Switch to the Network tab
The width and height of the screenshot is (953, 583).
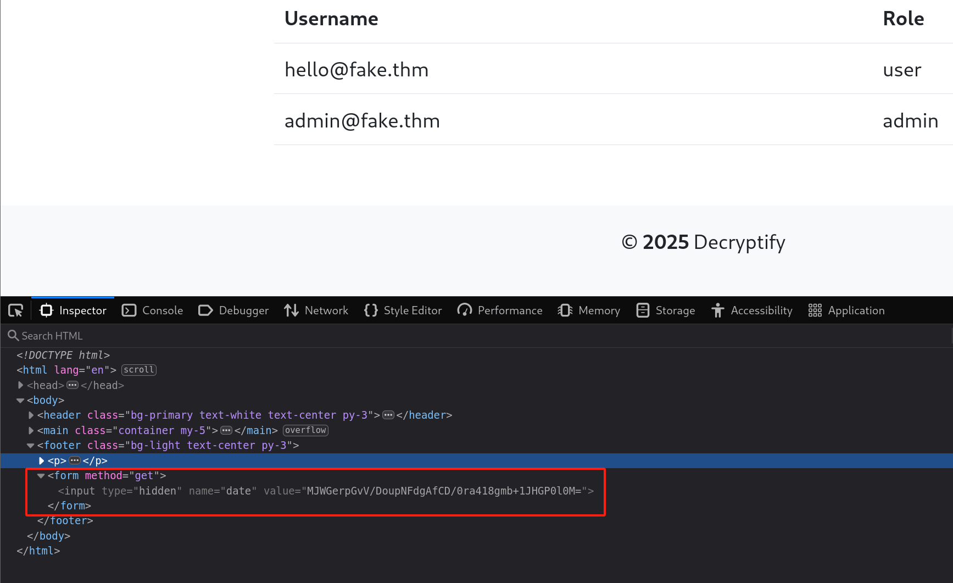(316, 310)
